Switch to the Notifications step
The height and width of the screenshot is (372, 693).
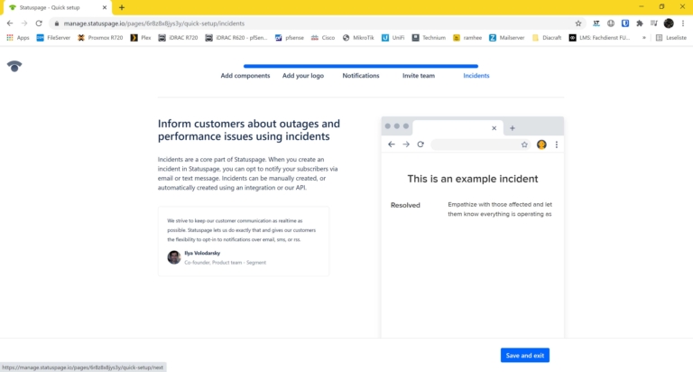tap(361, 76)
